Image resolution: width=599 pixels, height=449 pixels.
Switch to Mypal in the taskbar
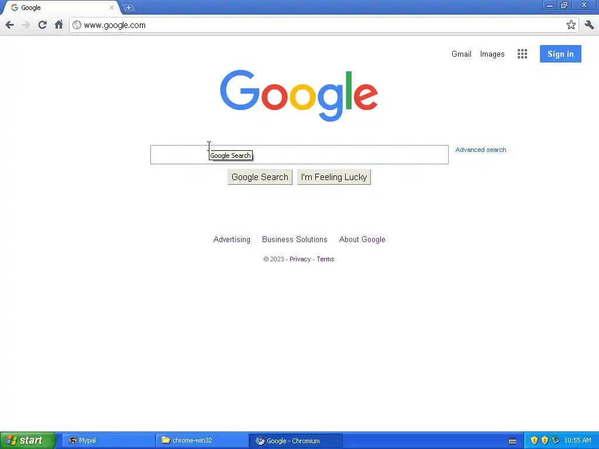point(109,441)
